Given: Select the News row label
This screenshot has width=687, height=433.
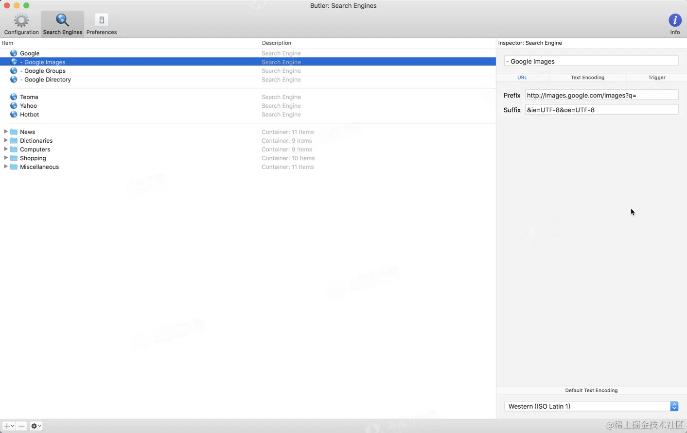Looking at the screenshot, I should coord(27,132).
